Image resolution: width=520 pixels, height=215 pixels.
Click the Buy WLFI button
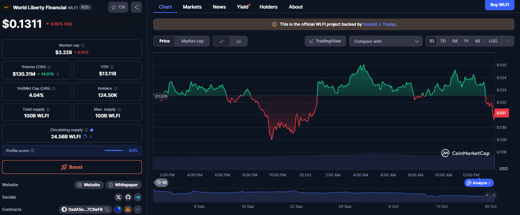pos(499,5)
